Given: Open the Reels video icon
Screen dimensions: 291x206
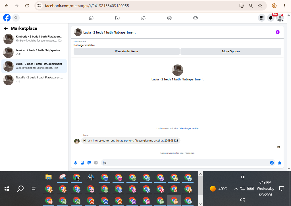Looking at the screenshot, I should 117,18.
